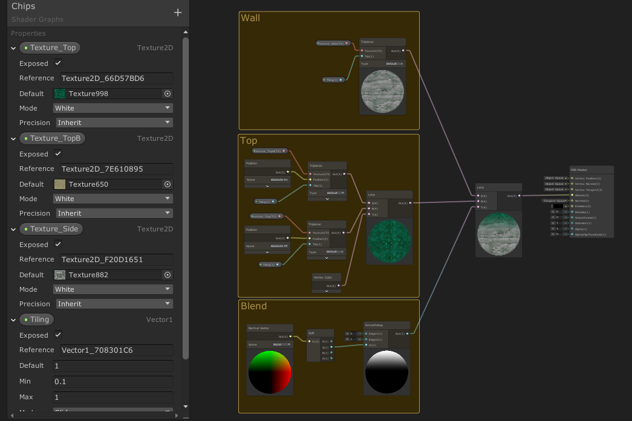The image size is (632, 421).
Task: Open object picker next to Texture998
Action: (168, 94)
